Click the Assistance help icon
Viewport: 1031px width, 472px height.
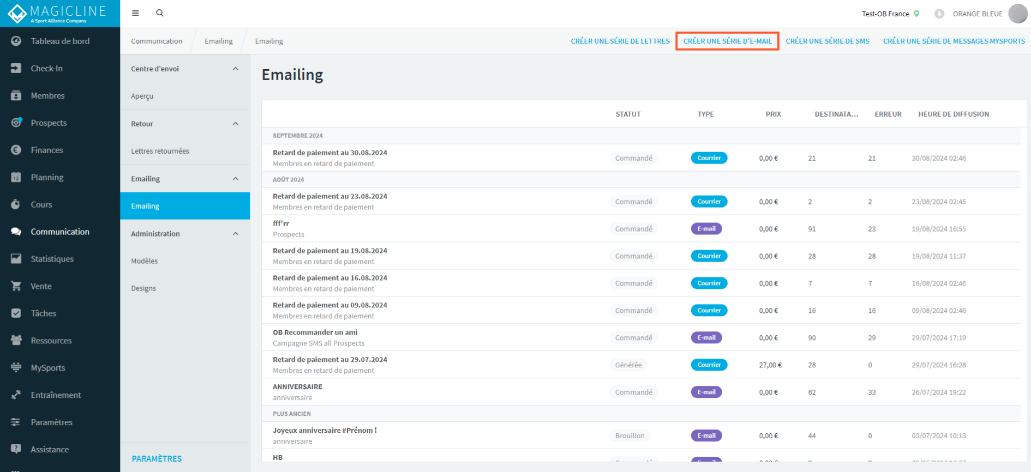[16, 450]
